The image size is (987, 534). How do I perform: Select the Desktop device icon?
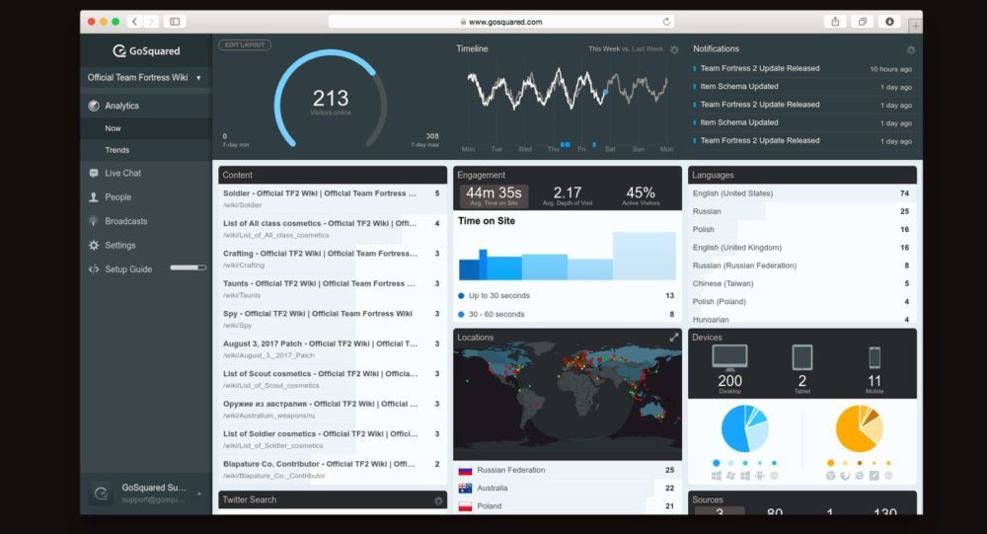pos(729,357)
